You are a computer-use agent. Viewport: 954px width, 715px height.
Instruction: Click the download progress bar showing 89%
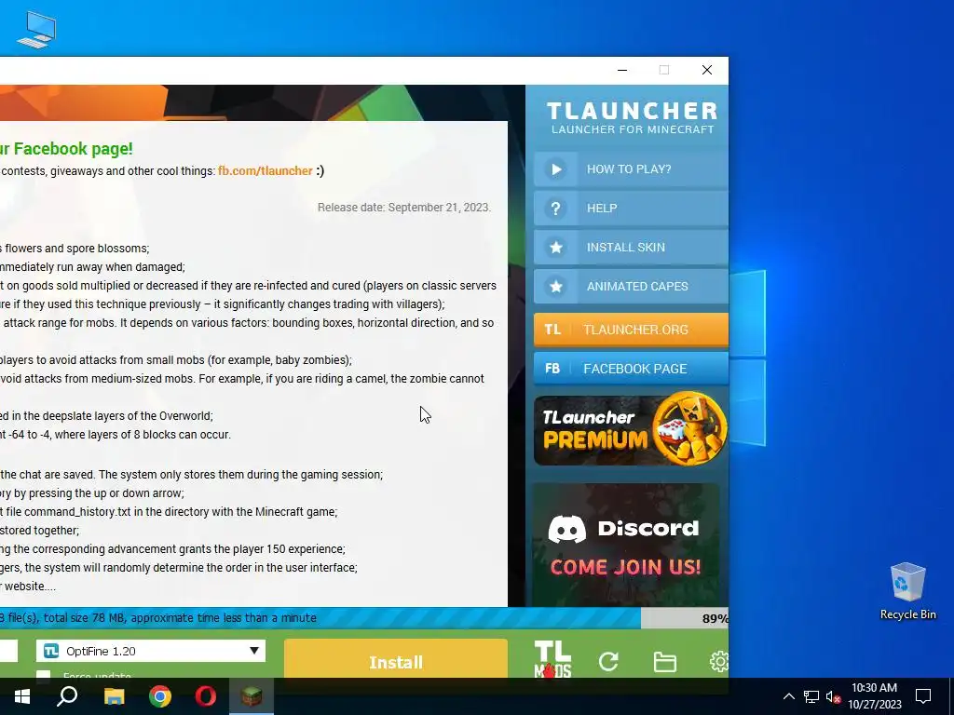tap(364, 618)
